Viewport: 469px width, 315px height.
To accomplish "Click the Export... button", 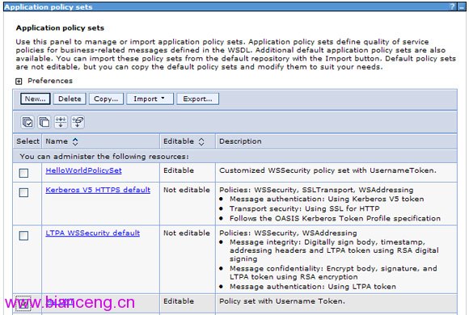I will coord(197,99).
